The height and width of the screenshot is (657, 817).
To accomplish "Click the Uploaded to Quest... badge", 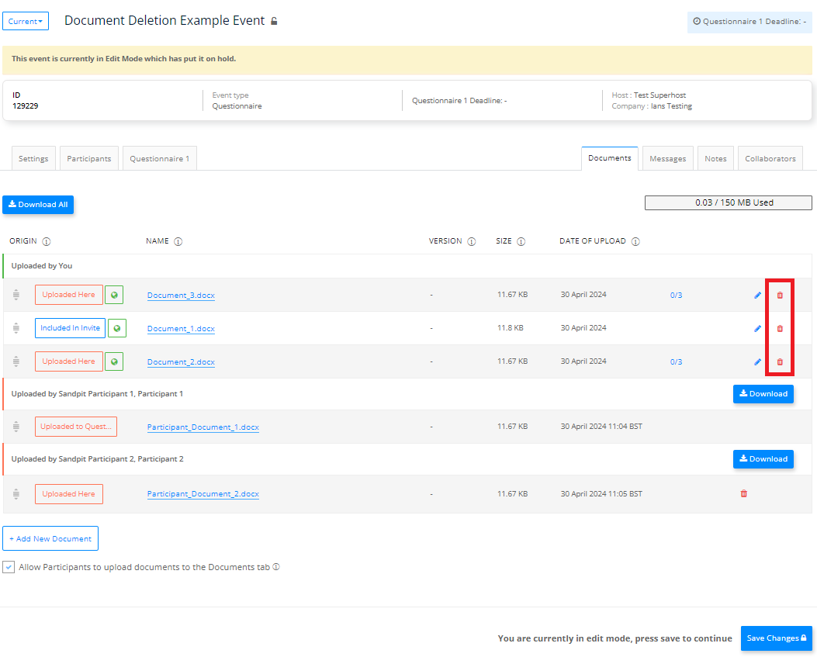I will click(76, 427).
